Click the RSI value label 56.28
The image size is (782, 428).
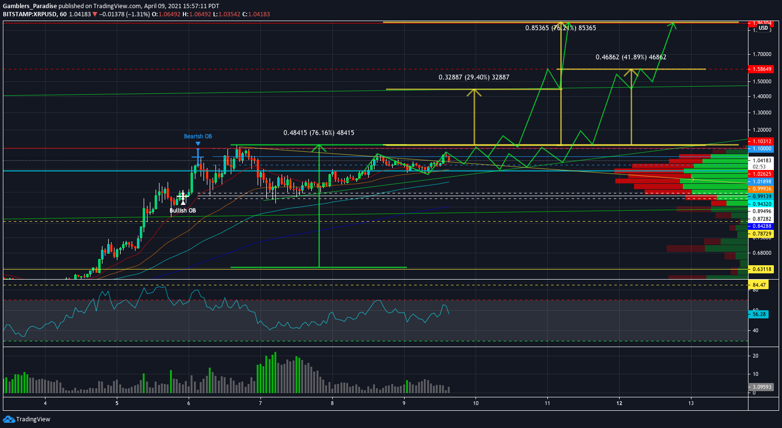tap(759, 314)
